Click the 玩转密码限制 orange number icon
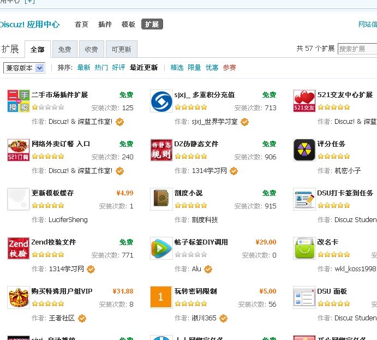 [x=161, y=297]
